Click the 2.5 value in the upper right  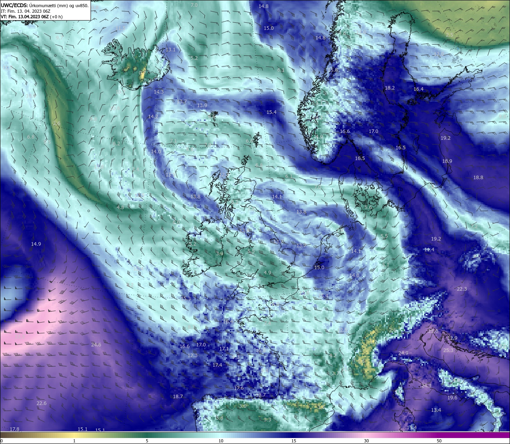pos(449,35)
